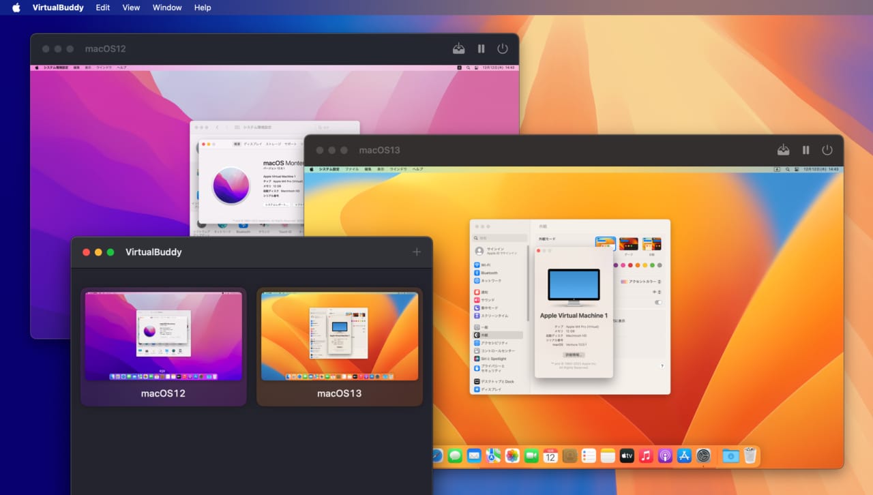Add a new VM with the plus icon
This screenshot has height=495, width=873.
pos(417,252)
